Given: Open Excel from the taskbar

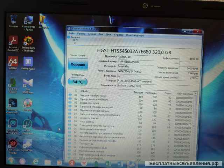Looking at the screenshot, I should point(108,164).
